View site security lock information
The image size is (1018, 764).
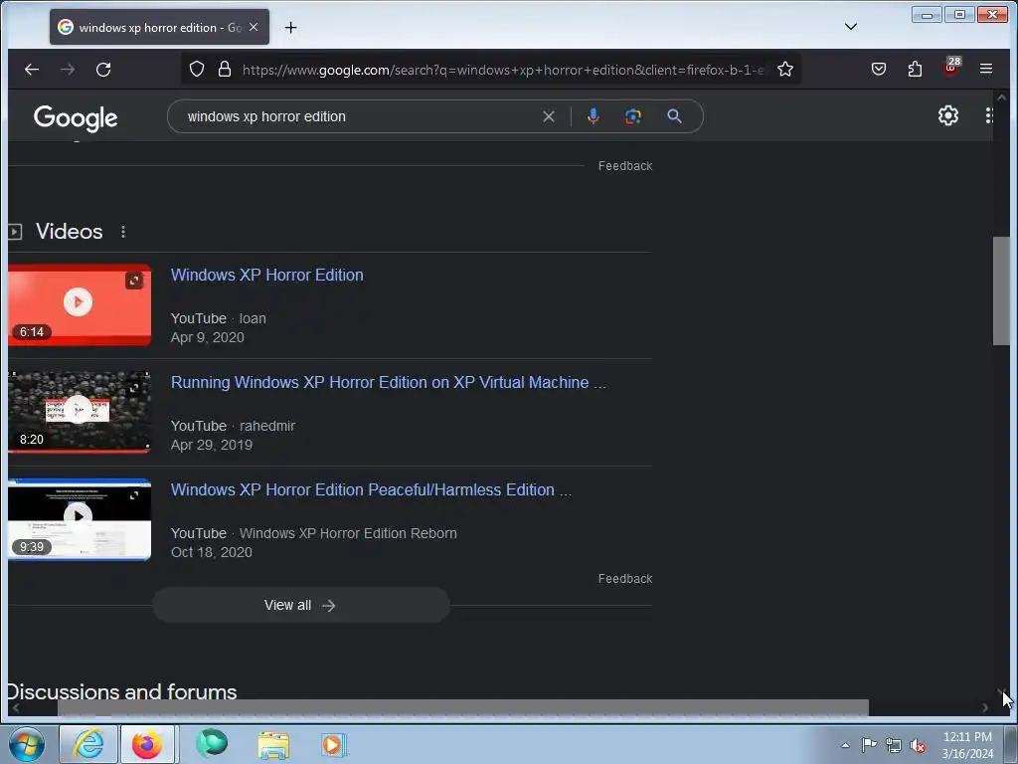[x=225, y=69]
